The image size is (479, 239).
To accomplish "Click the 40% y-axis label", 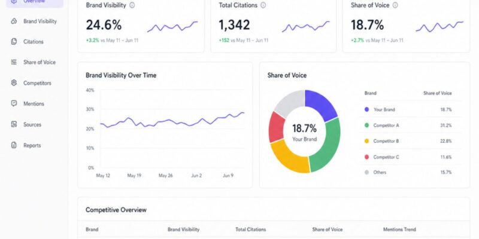I will 90,90.
